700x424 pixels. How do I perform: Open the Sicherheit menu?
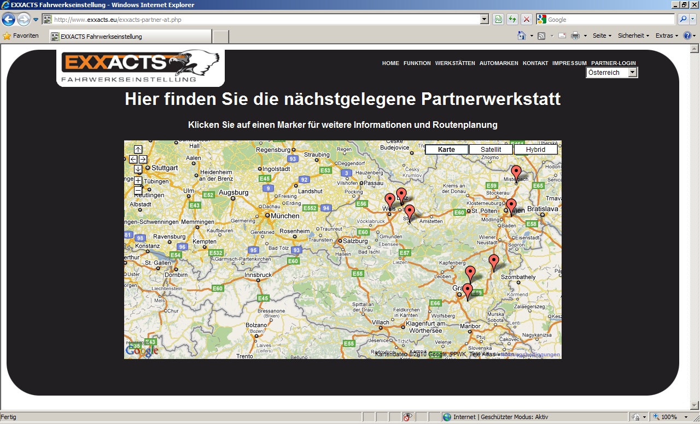tap(634, 36)
